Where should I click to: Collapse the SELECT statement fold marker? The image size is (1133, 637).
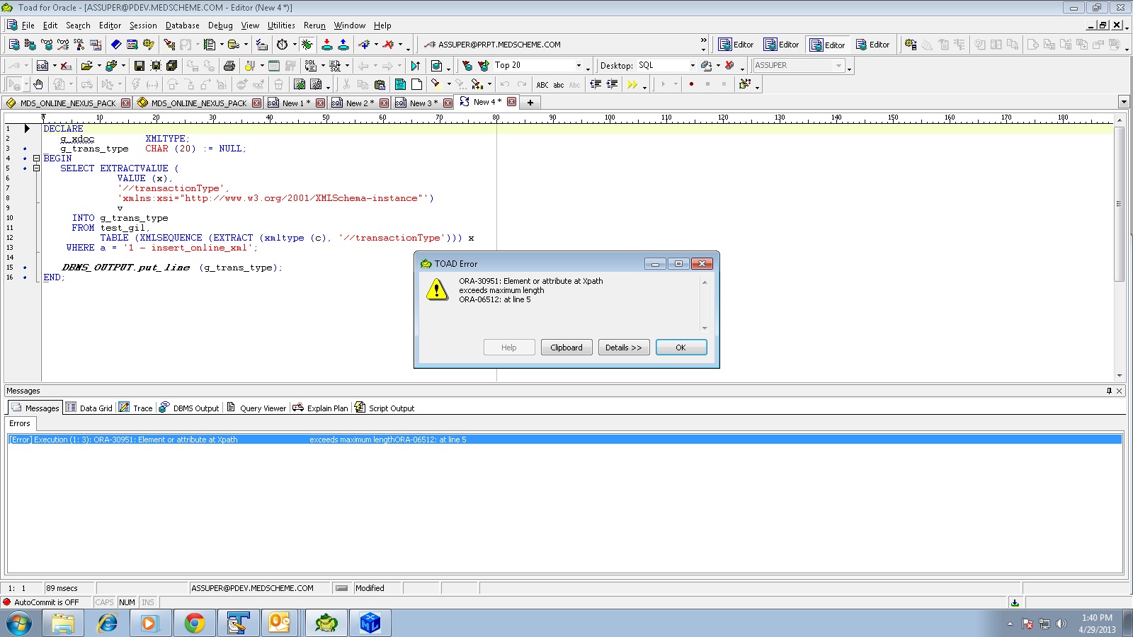point(36,168)
